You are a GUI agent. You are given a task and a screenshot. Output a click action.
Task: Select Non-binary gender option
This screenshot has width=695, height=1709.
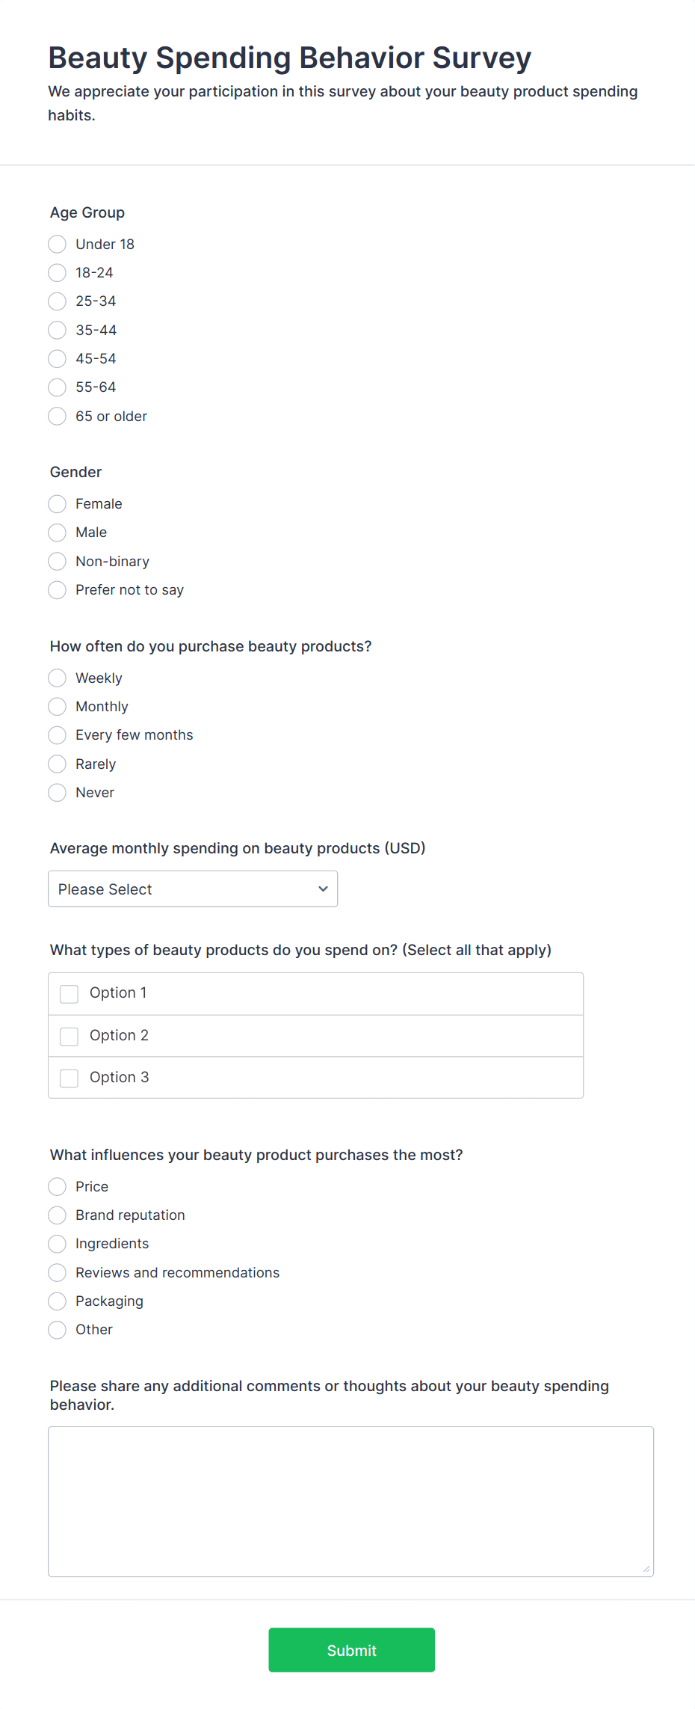click(58, 562)
